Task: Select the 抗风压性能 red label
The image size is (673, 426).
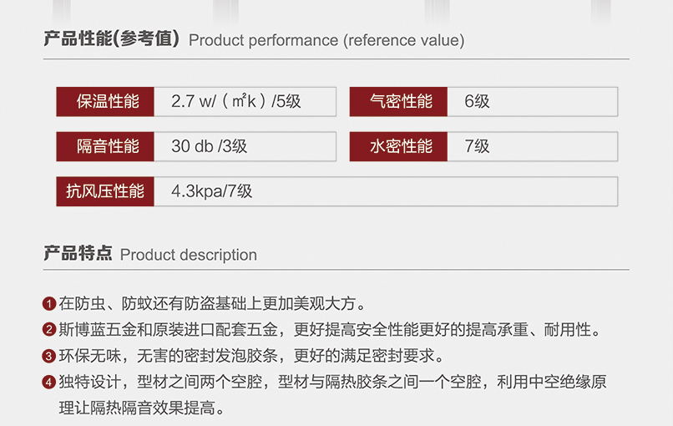Action: pyautogui.click(x=105, y=191)
